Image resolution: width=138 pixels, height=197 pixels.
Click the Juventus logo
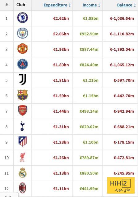(x=23, y=79)
